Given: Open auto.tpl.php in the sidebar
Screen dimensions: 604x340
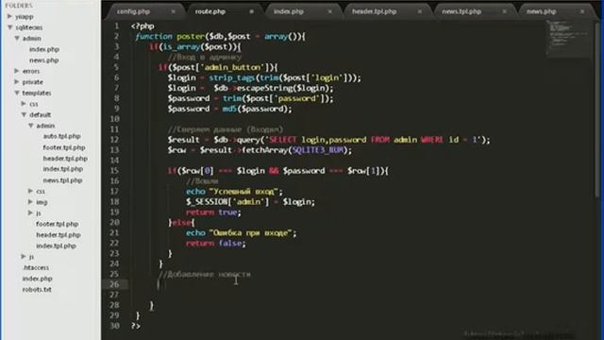Looking at the screenshot, I should pyautogui.click(x=61, y=136).
